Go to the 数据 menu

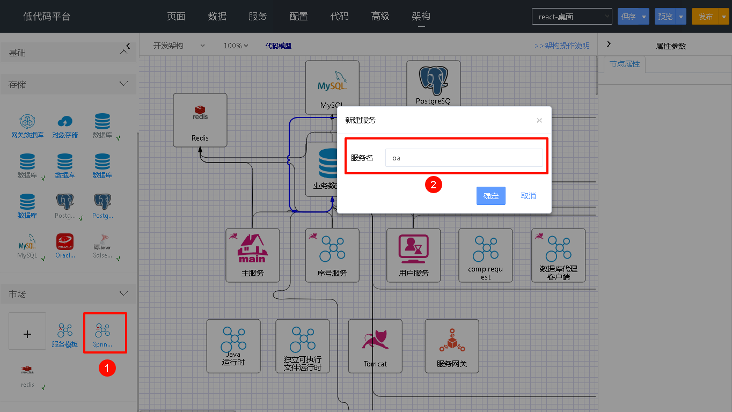tap(217, 17)
